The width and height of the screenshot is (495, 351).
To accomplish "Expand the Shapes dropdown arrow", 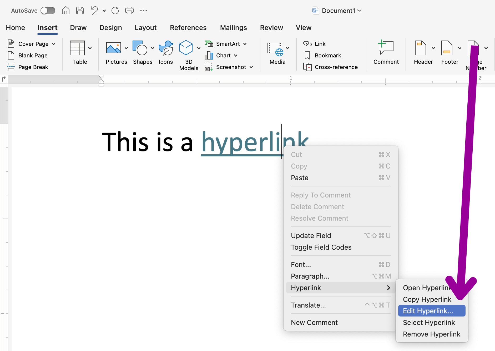I will (153, 48).
